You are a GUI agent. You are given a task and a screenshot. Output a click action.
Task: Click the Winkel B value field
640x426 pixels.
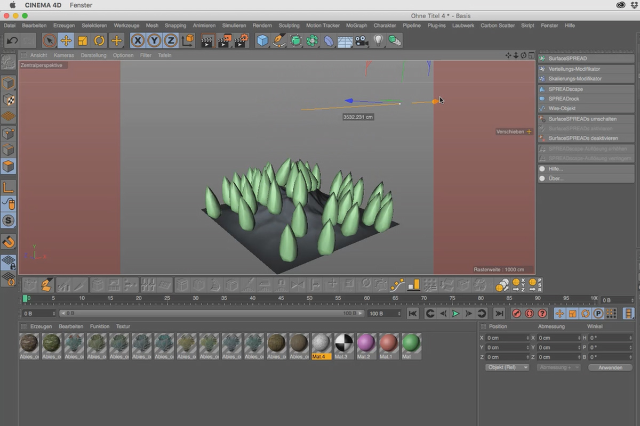609,357
